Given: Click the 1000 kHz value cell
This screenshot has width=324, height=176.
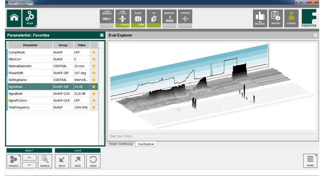Looking at the screenshot, I should click(x=81, y=107).
